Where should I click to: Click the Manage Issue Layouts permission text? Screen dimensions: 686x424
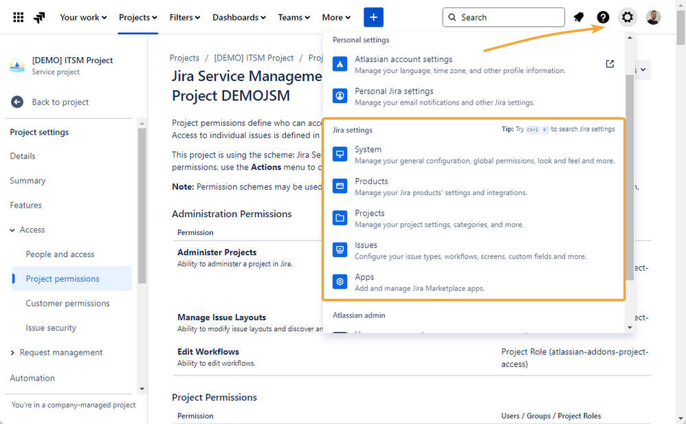(221, 317)
